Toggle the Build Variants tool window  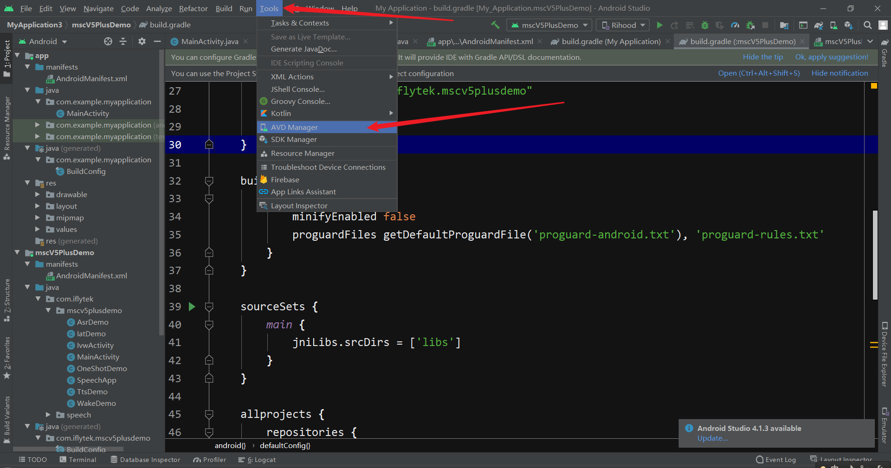6,419
